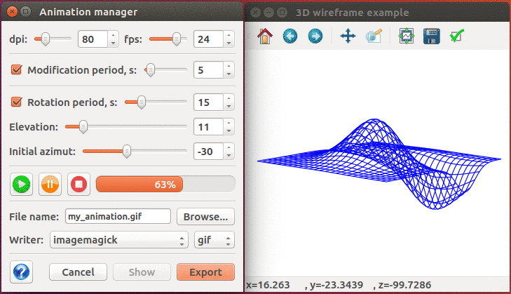Close the 3D wireframe example window
The width and height of the screenshot is (511, 294).
click(x=256, y=13)
